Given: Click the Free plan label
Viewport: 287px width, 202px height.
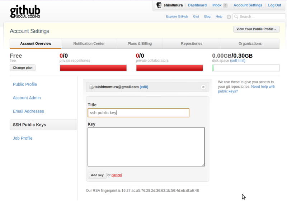Looking at the screenshot, I should 16,56.
